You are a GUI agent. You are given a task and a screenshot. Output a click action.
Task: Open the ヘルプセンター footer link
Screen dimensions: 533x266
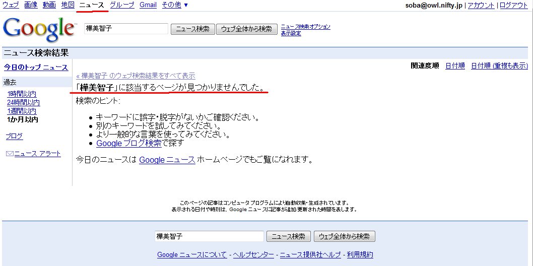tap(253, 255)
